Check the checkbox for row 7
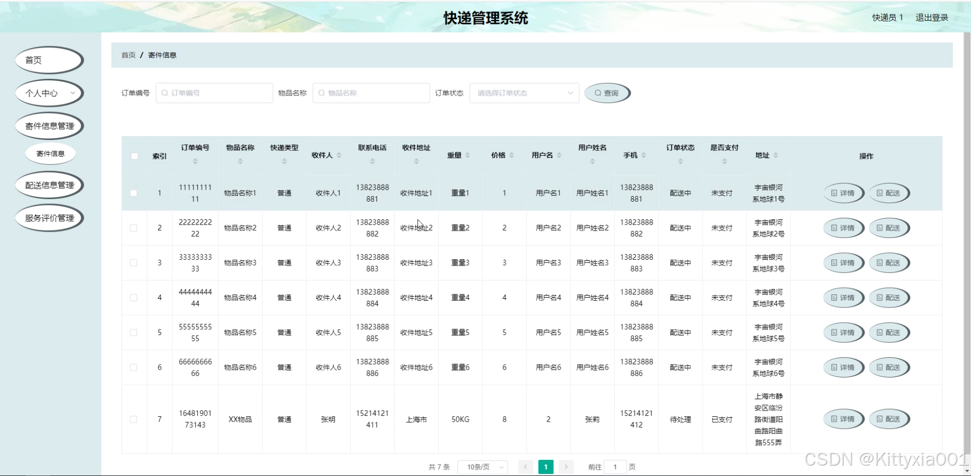971x476 pixels. [x=133, y=419]
